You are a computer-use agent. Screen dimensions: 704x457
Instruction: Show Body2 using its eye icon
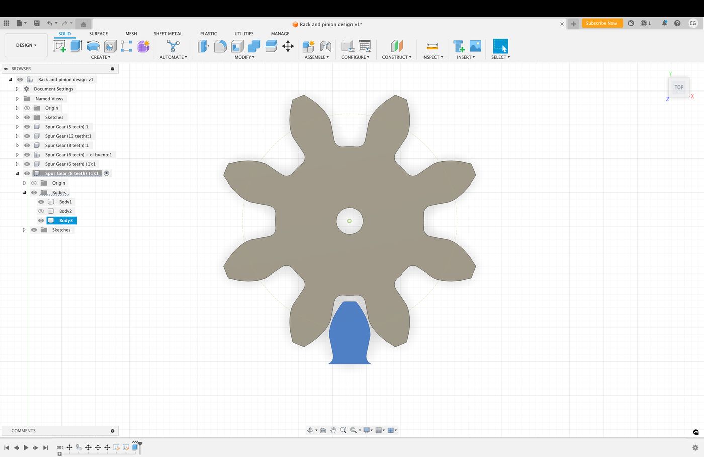pos(41,211)
